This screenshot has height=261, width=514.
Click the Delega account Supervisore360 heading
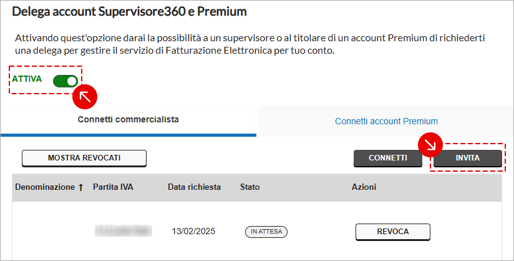coord(130,12)
